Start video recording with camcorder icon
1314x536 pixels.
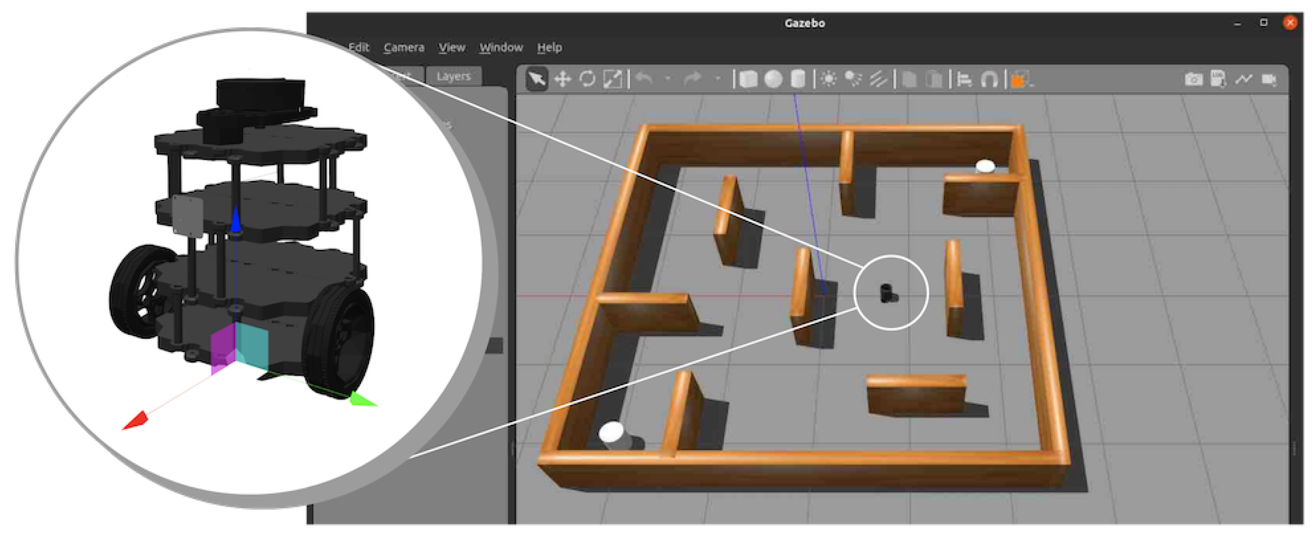pyautogui.click(x=1268, y=79)
